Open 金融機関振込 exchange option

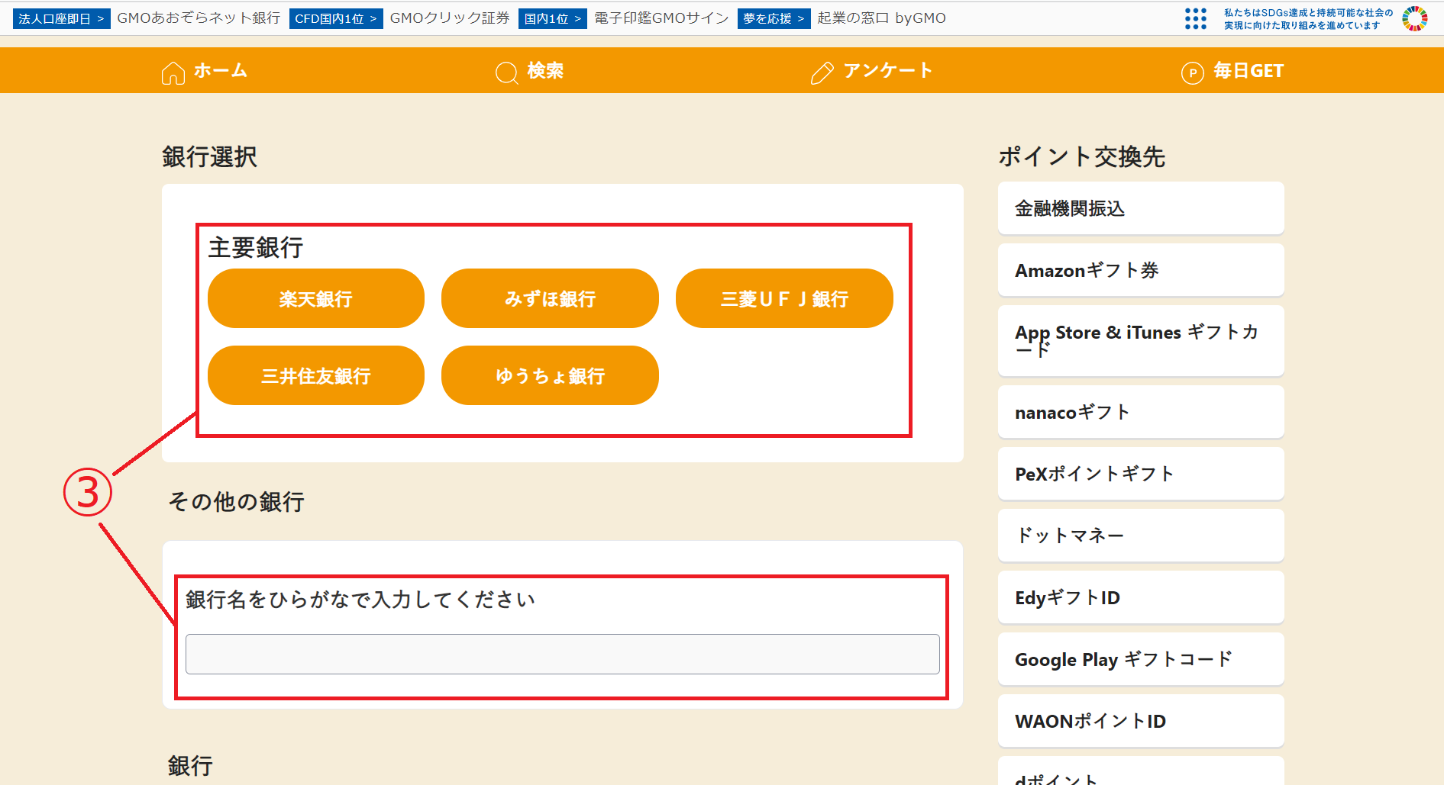pos(1141,208)
